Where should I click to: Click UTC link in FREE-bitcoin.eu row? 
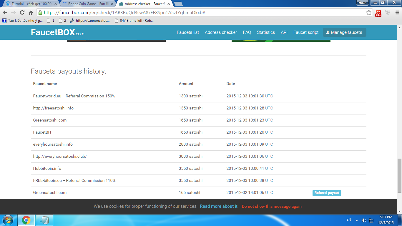(x=269, y=180)
